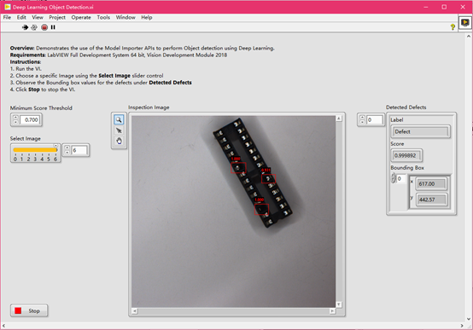Screen dimensions: 473x330
Task: Select the Pan hand tool
Action: [119, 141]
